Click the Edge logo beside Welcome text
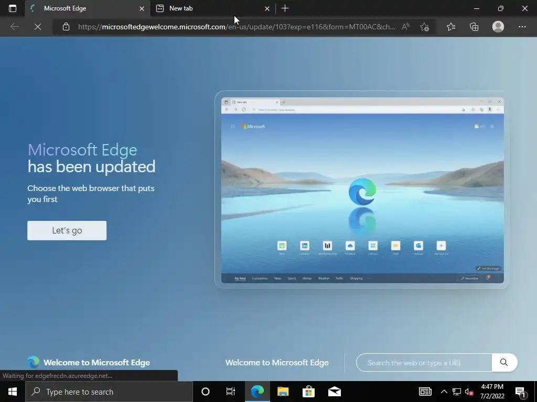 33,362
